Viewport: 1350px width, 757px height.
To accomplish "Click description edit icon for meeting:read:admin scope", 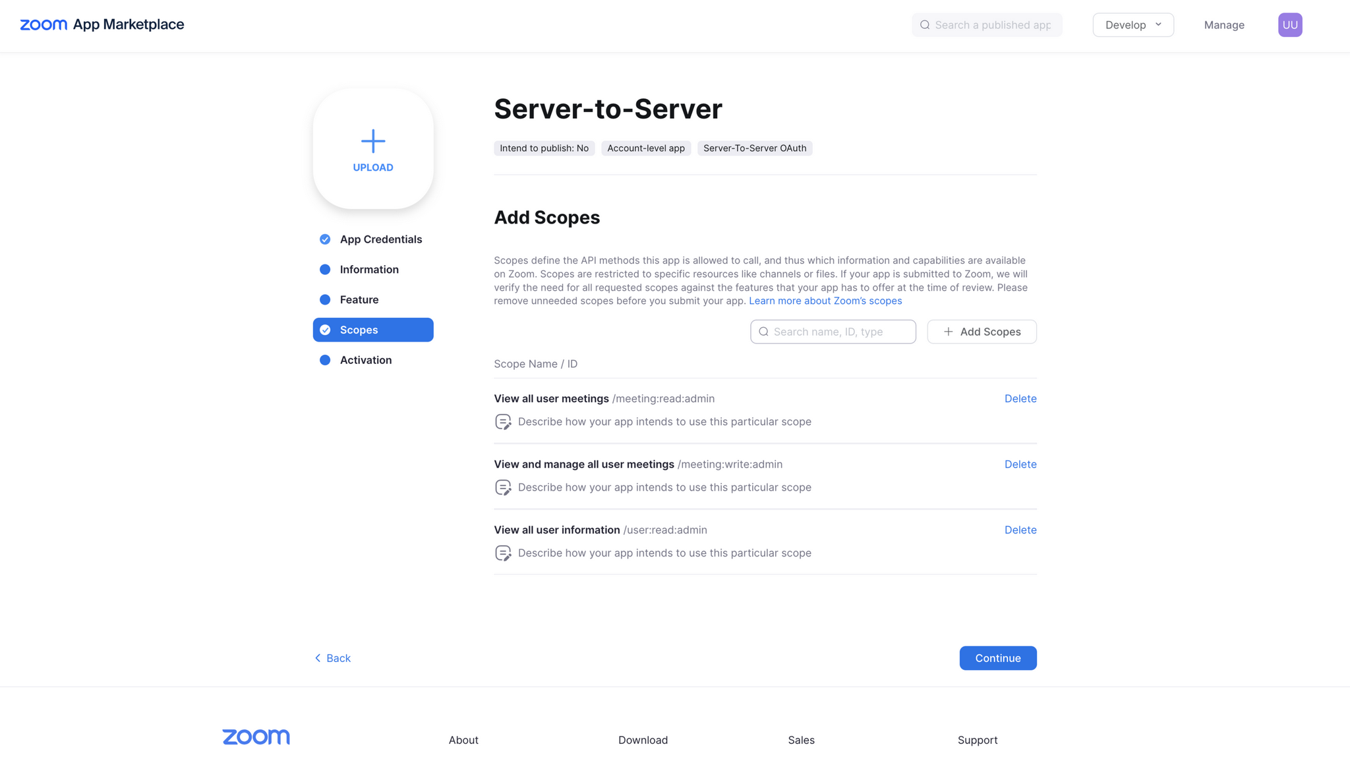I will pos(503,422).
